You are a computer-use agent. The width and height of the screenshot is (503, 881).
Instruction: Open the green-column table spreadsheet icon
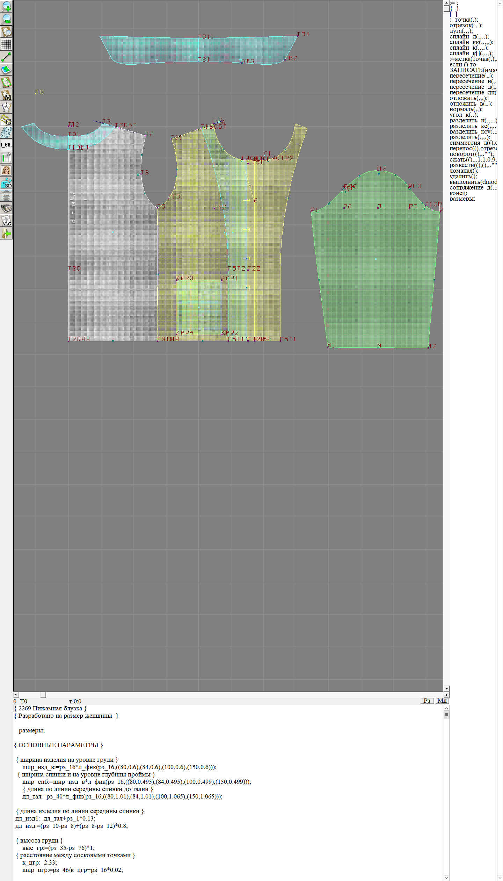click(x=6, y=158)
